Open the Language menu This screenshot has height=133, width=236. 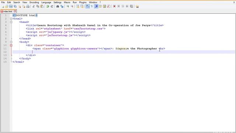coord(46,3)
